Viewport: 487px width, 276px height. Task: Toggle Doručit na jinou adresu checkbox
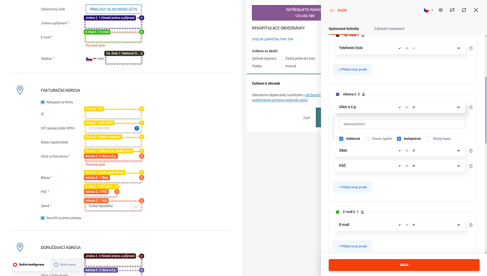point(43,218)
